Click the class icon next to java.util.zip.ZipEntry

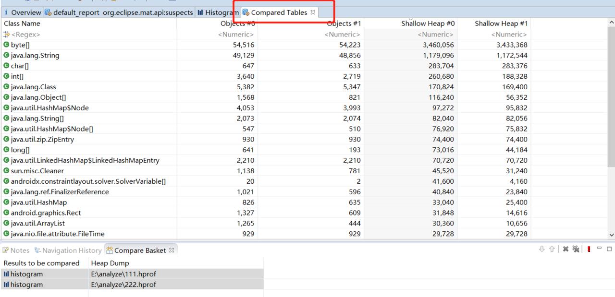tap(6, 139)
